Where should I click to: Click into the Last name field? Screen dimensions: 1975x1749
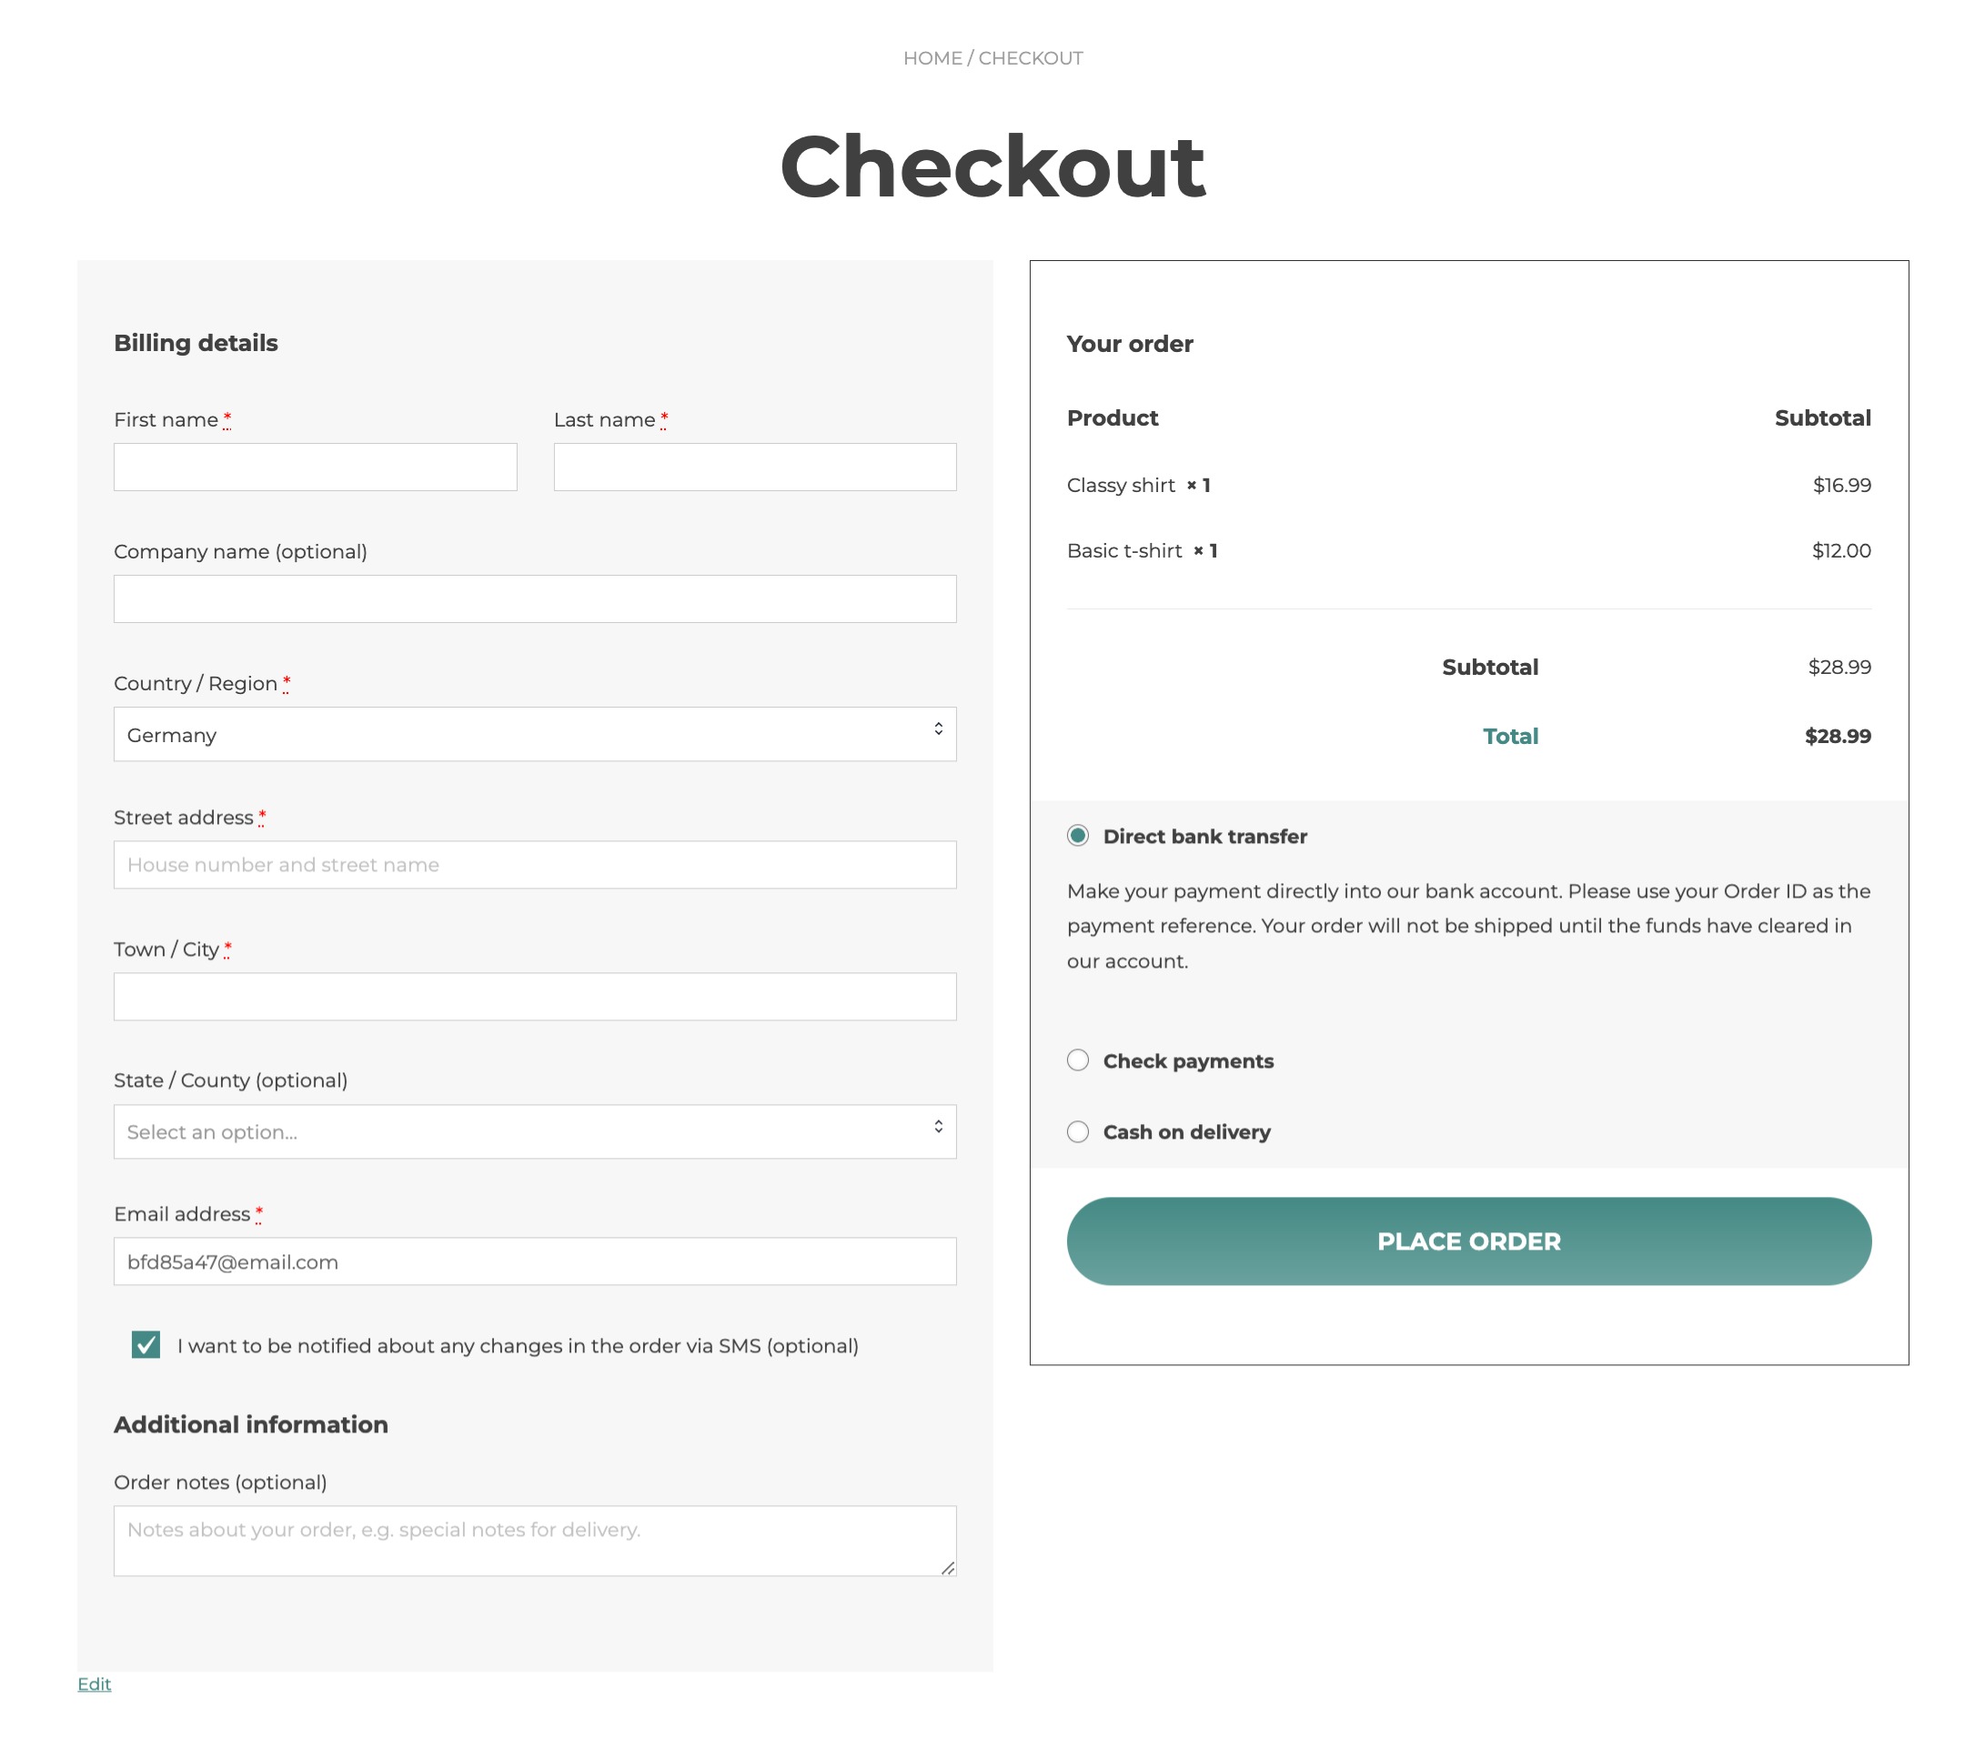[x=755, y=467]
